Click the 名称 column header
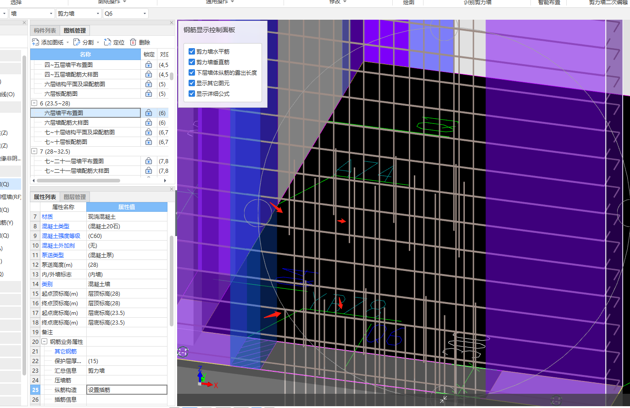The image size is (630, 408). click(86, 54)
